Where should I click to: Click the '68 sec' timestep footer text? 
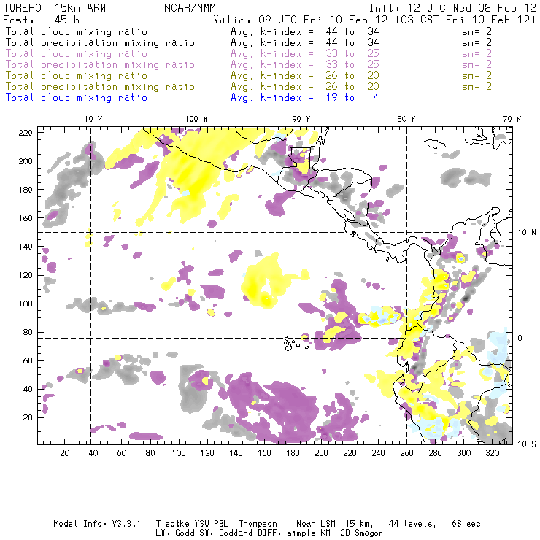[466, 524]
